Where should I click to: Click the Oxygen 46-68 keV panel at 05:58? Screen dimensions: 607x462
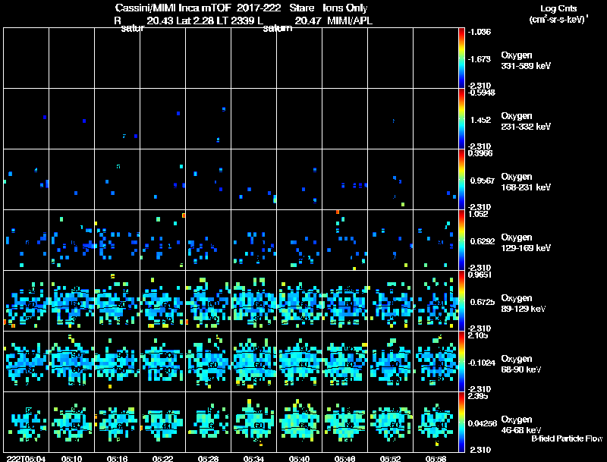(x=436, y=422)
